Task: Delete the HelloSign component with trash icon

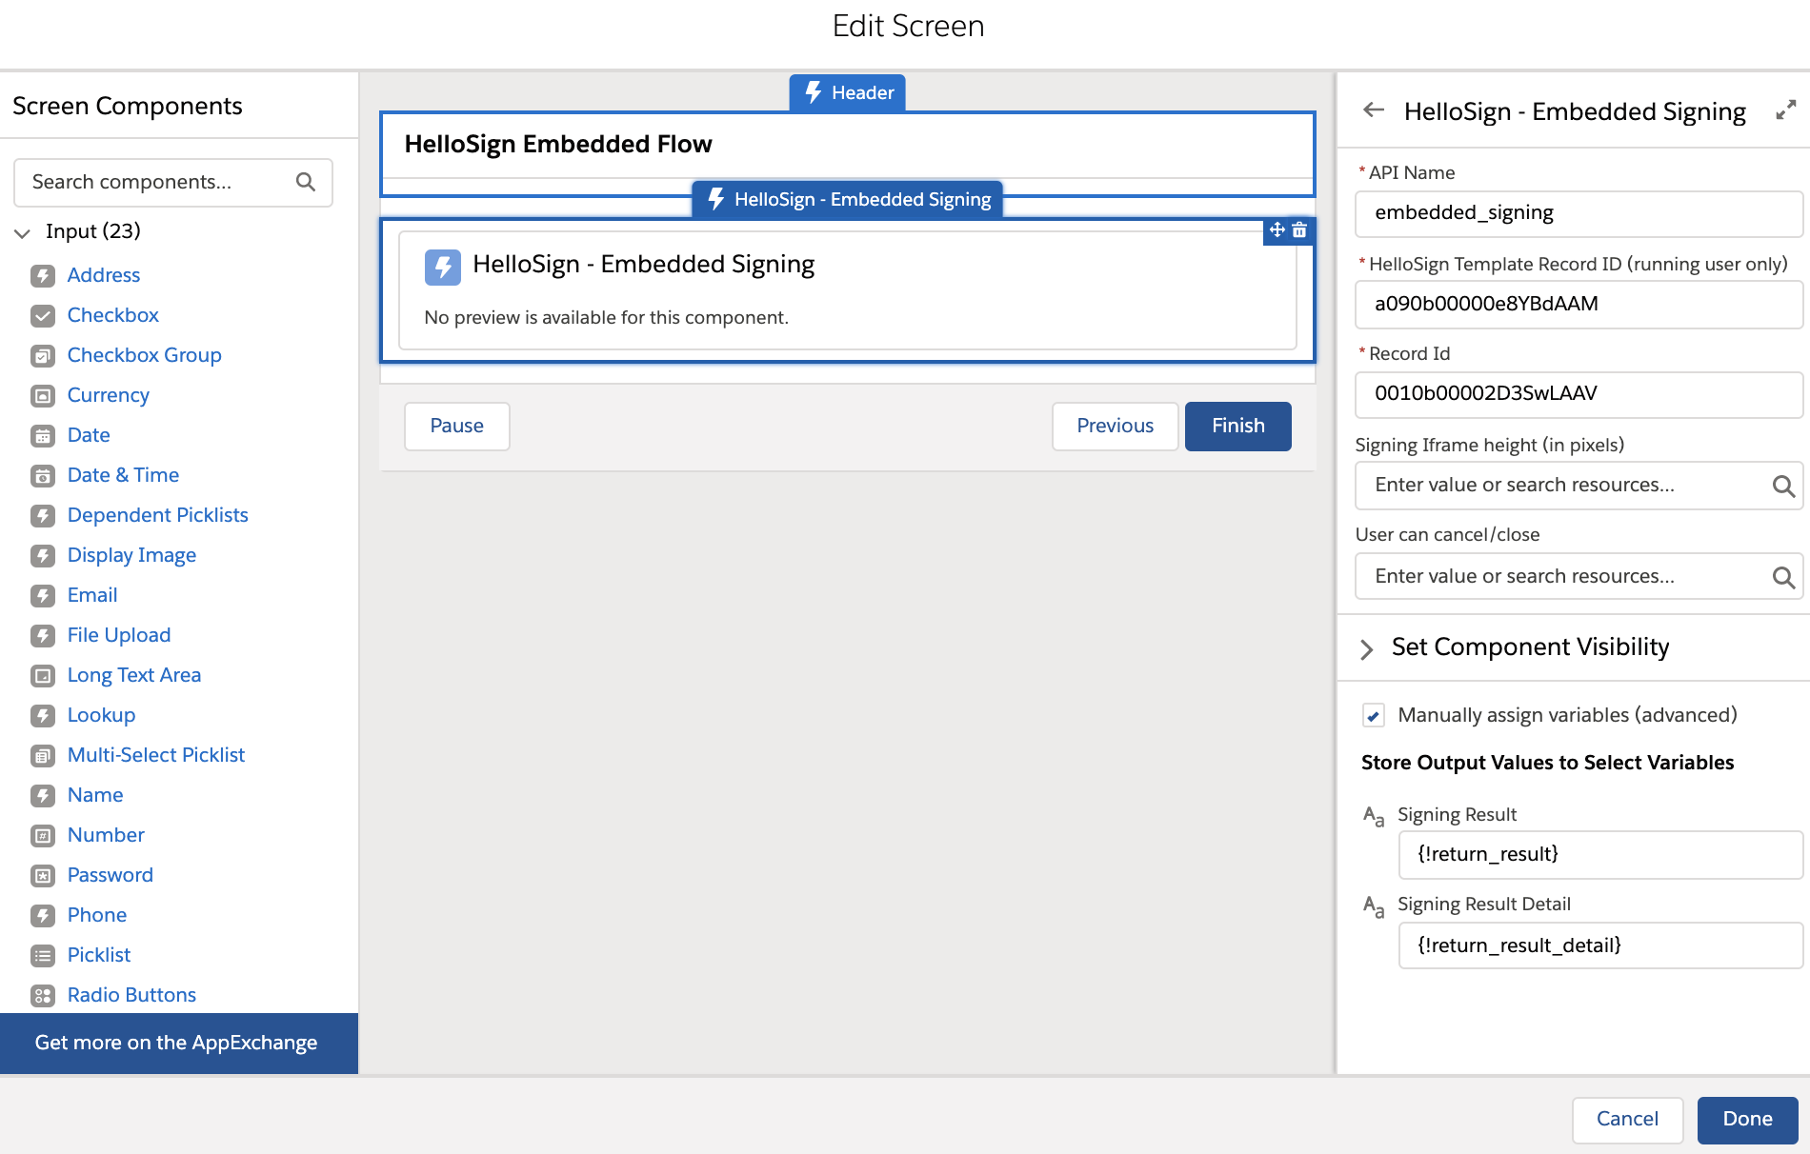Action: (1299, 229)
